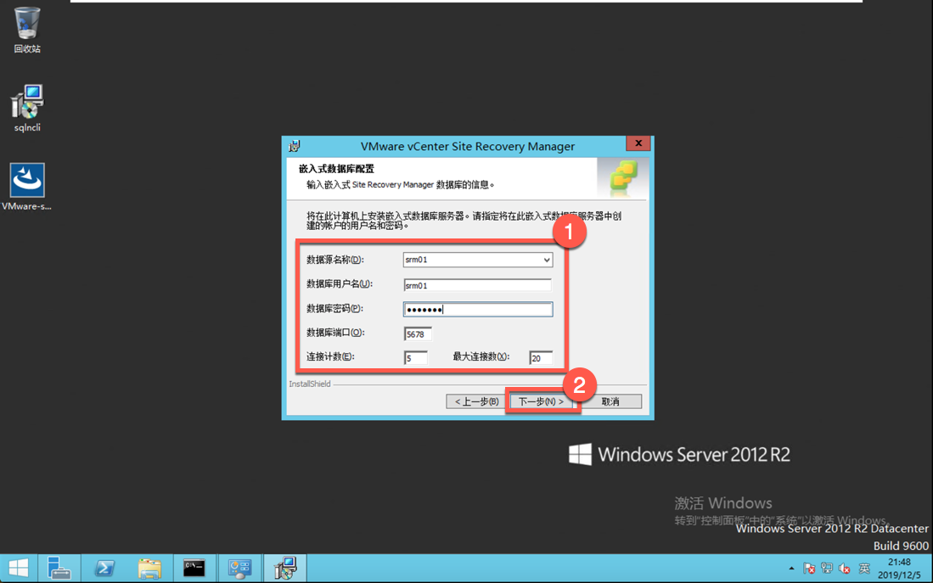
Task: Proceed with 下一步(N) button
Action: coord(541,401)
